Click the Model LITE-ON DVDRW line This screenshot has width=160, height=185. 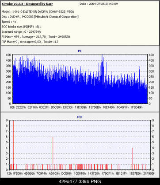38,12
